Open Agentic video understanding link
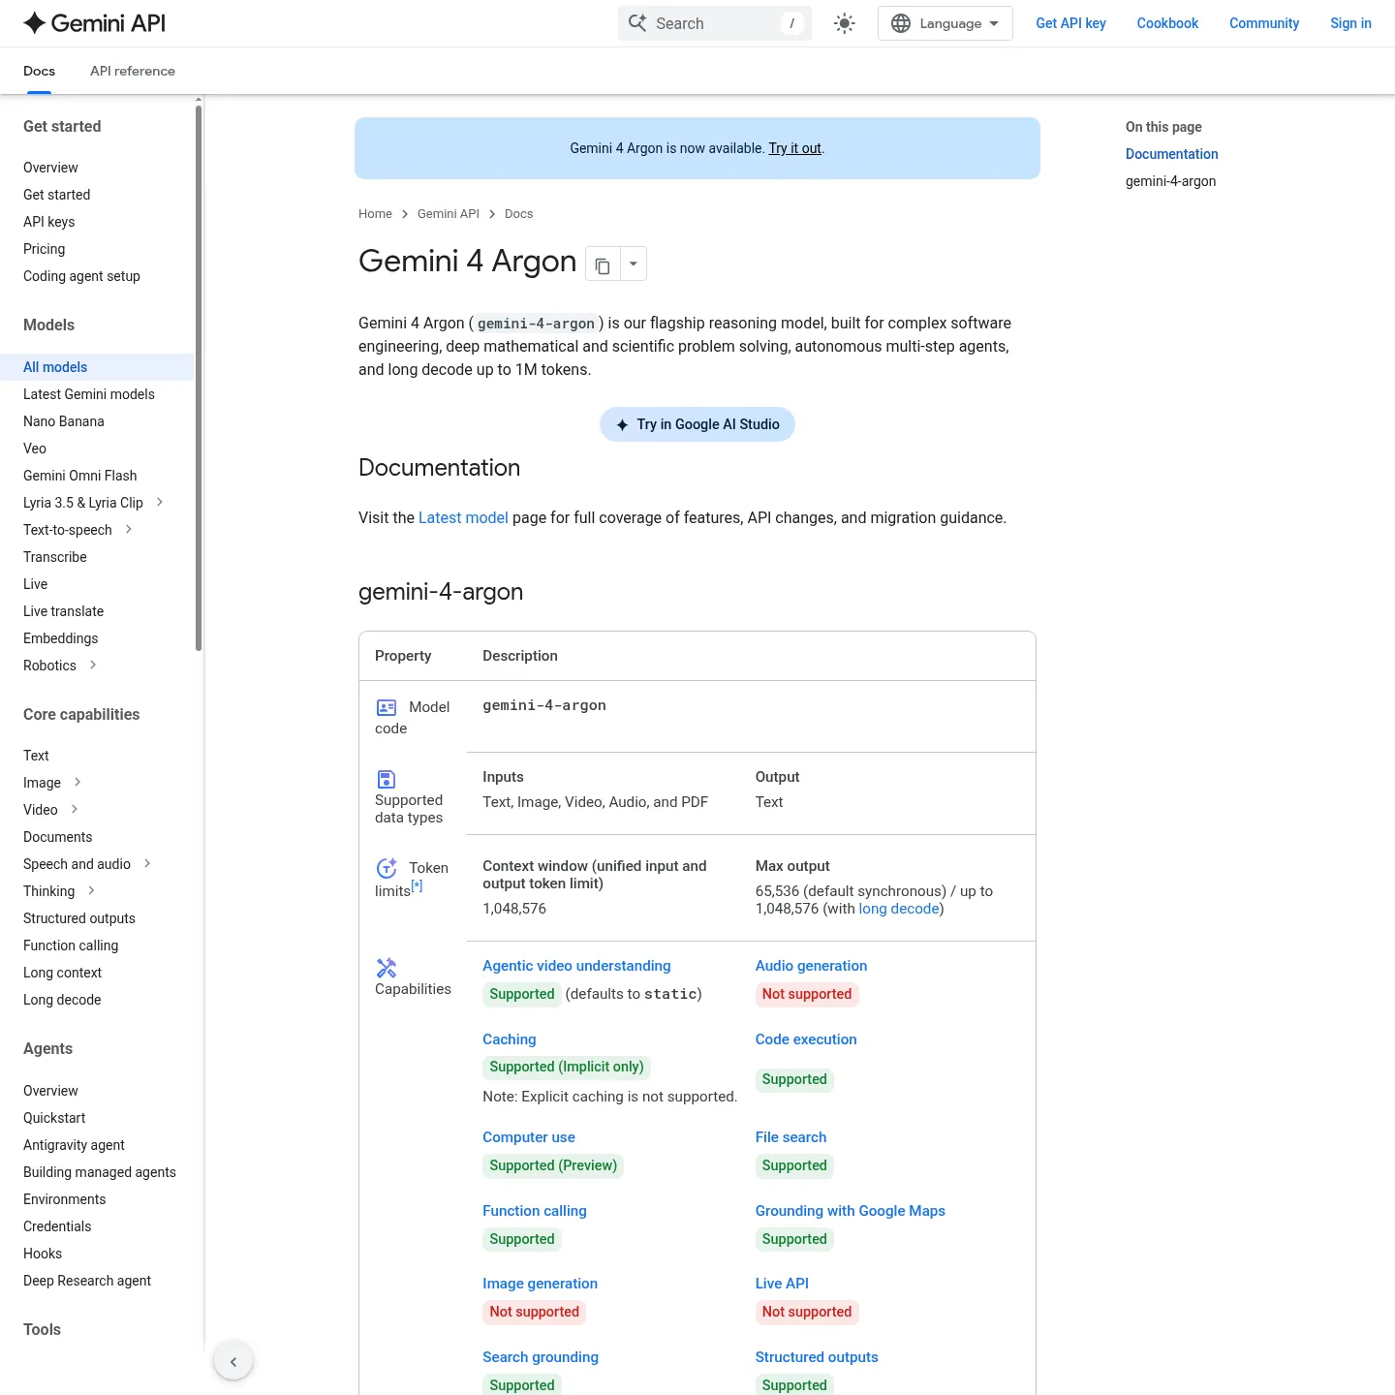The image size is (1395, 1395). (576, 966)
